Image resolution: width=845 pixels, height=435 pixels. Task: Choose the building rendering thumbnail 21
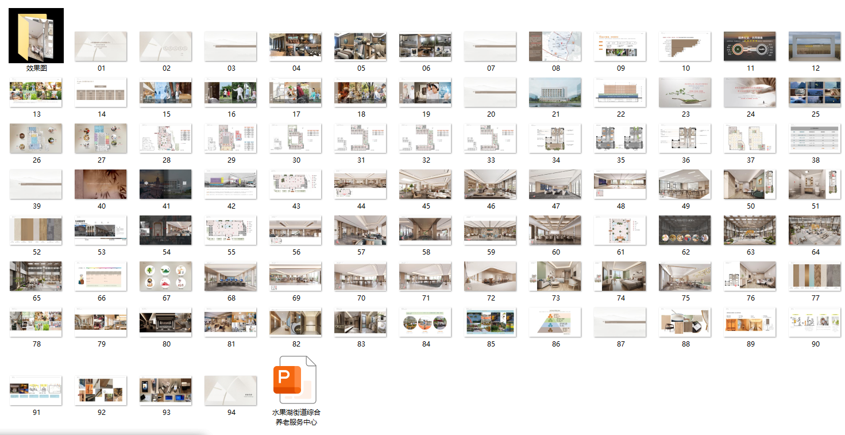tap(555, 93)
